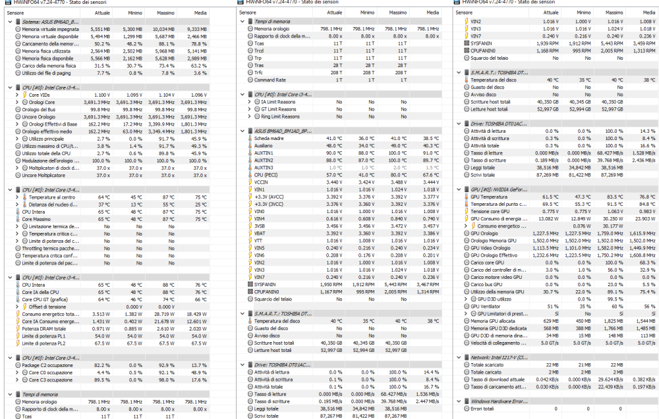This screenshot has height=419, width=659.
Task: Select the Temperatura del punto caldo GPU label
Action: pyautogui.click(x=498, y=205)
